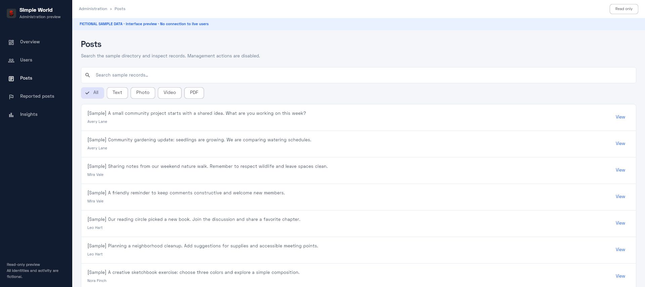Click the Read only button

click(x=624, y=9)
